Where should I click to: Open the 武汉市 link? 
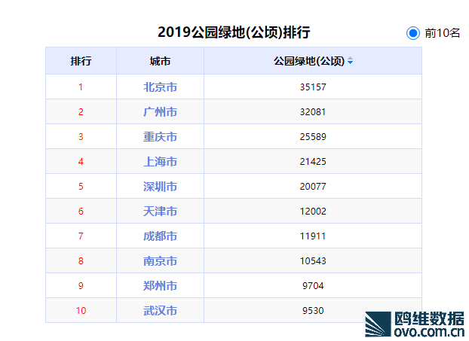click(160, 311)
